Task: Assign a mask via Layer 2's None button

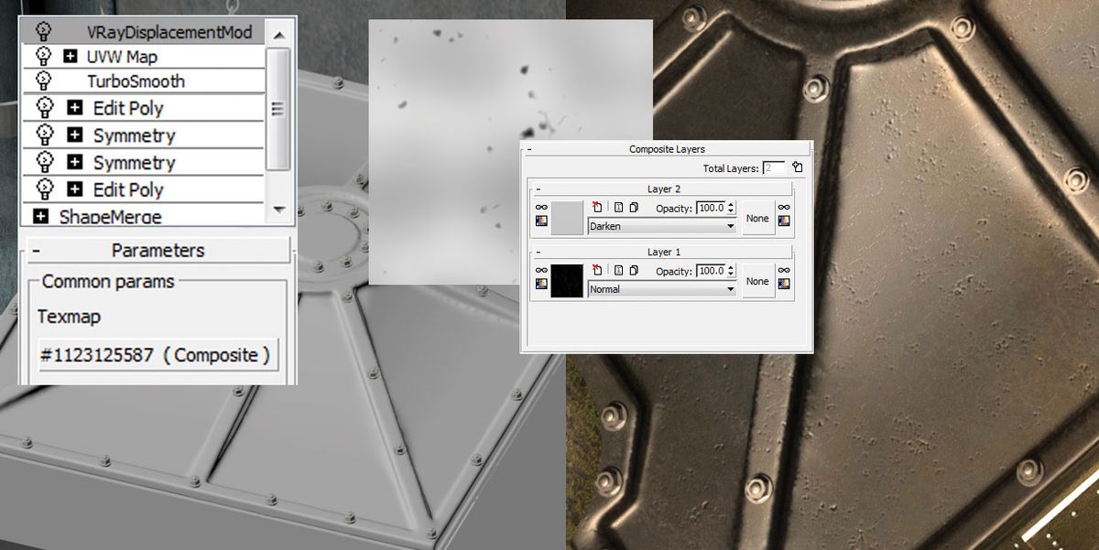Action: point(758,218)
